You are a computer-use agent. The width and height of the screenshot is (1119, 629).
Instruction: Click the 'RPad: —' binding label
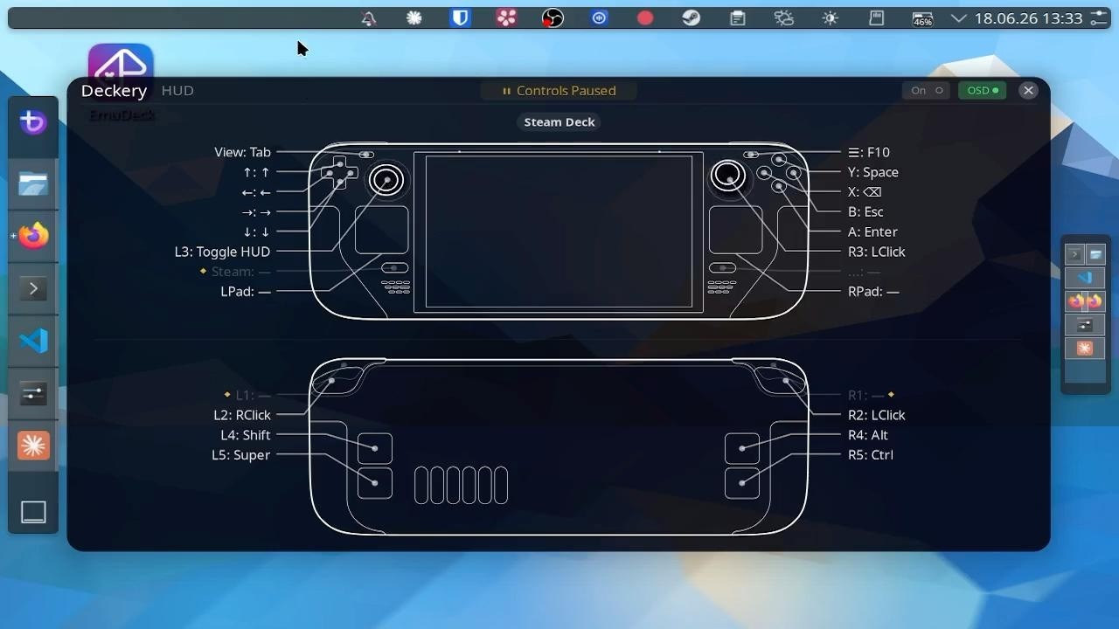coord(873,291)
